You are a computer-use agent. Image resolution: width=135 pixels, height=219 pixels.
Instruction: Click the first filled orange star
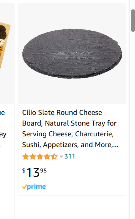click(x=26, y=157)
